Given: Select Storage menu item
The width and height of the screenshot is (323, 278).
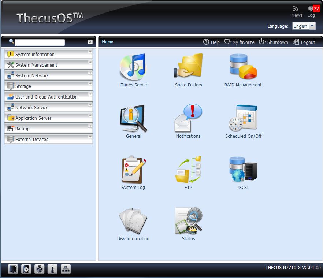Looking at the screenshot, I should (x=49, y=86).
